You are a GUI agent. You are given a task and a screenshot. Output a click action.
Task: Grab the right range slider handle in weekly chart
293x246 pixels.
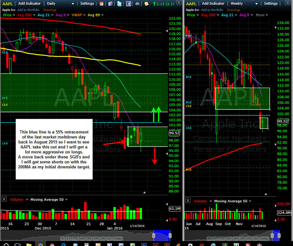[279, 235]
